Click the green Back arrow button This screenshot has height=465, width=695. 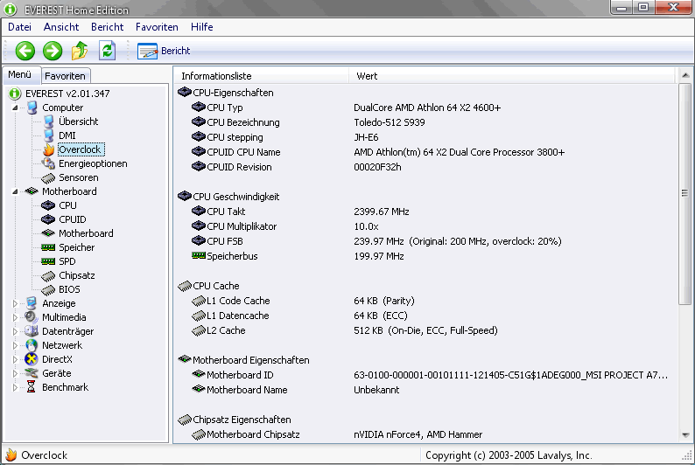click(25, 51)
